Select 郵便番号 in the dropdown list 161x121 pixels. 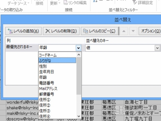[x=57, y=94]
